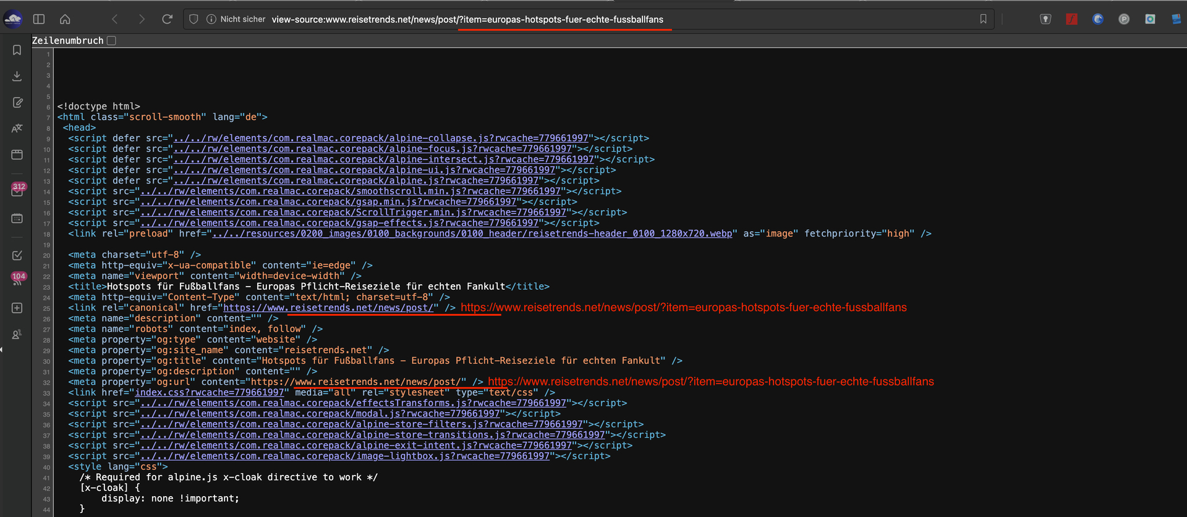Open the Feeds panel with 104 badge
The width and height of the screenshot is (1187, 517).
(17, 280)
